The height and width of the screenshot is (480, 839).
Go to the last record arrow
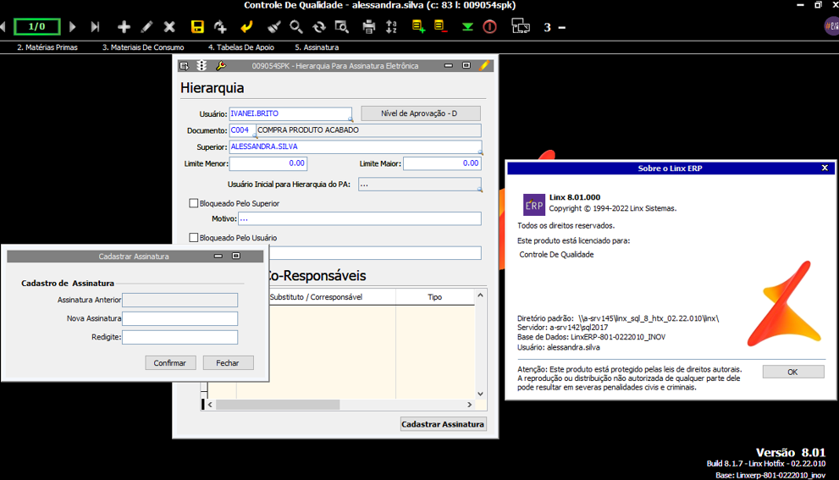coord(95,27)
